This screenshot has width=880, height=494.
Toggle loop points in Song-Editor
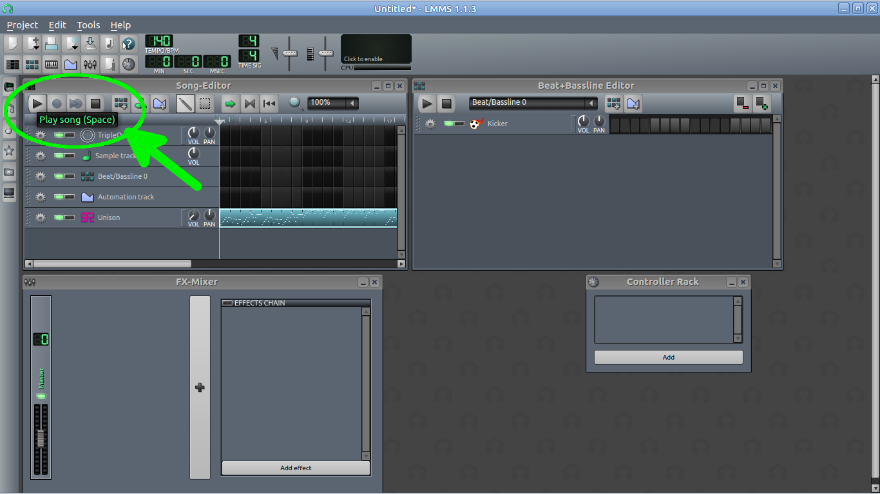click(x=250, y=103)
